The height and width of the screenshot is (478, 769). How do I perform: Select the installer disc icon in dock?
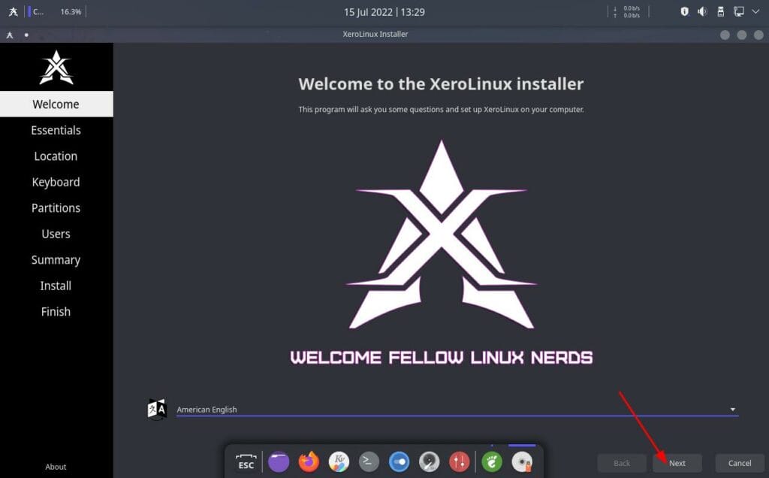[522, 461]
